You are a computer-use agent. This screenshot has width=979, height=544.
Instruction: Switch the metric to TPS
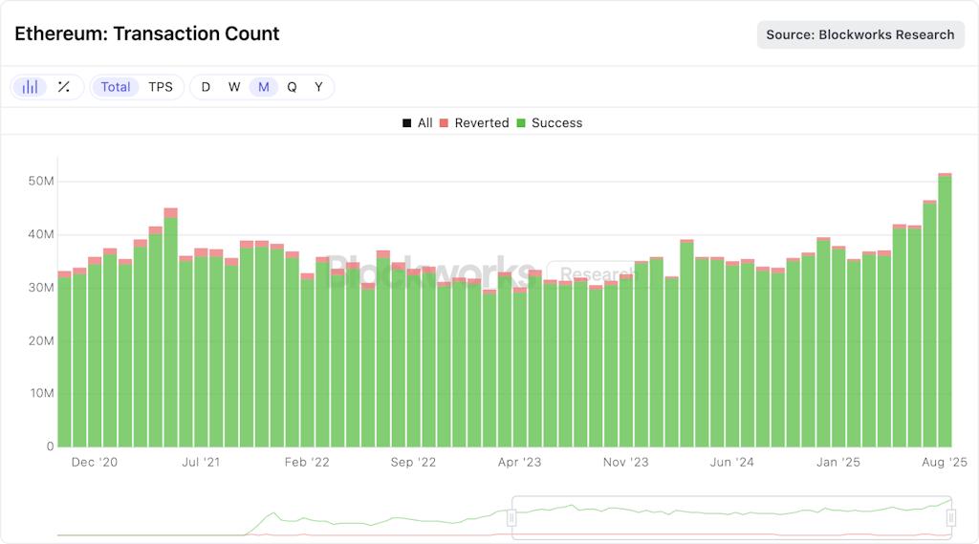click(x=161, y=87)
